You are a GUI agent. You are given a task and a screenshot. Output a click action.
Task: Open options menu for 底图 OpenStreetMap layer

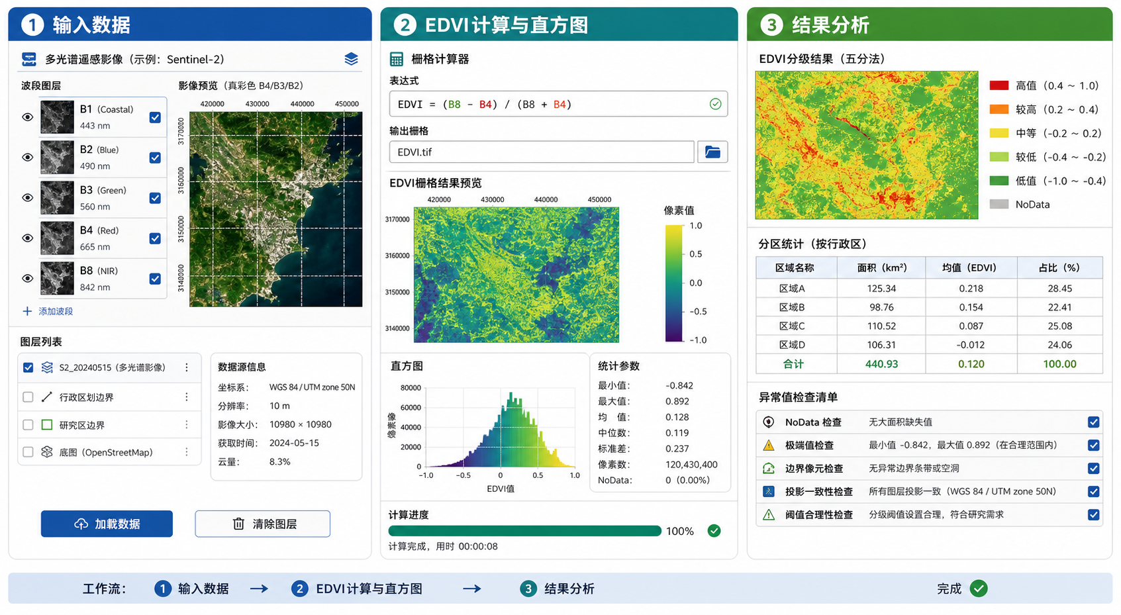click(187, 452)
